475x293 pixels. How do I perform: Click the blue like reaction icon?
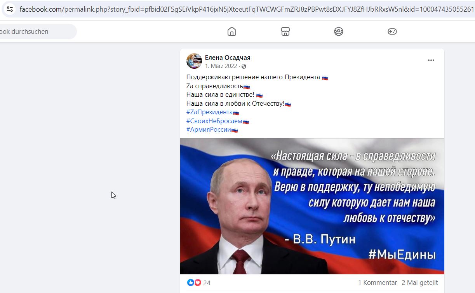[x=190, y=283]
